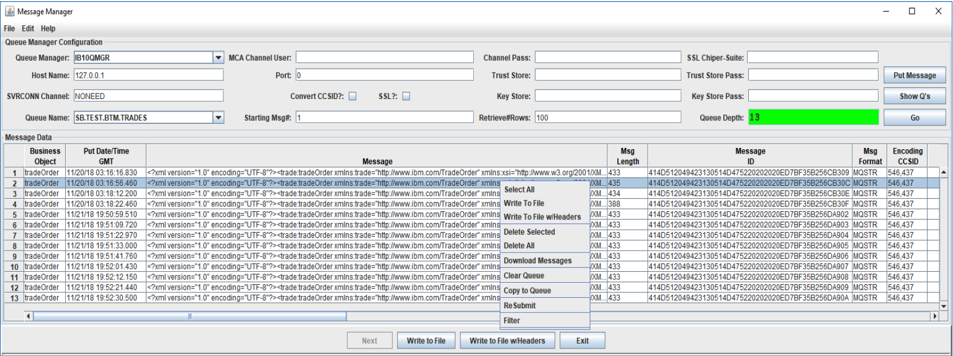Click the Encoding CCSID column header
953x356 pixels.
(907, 155)
